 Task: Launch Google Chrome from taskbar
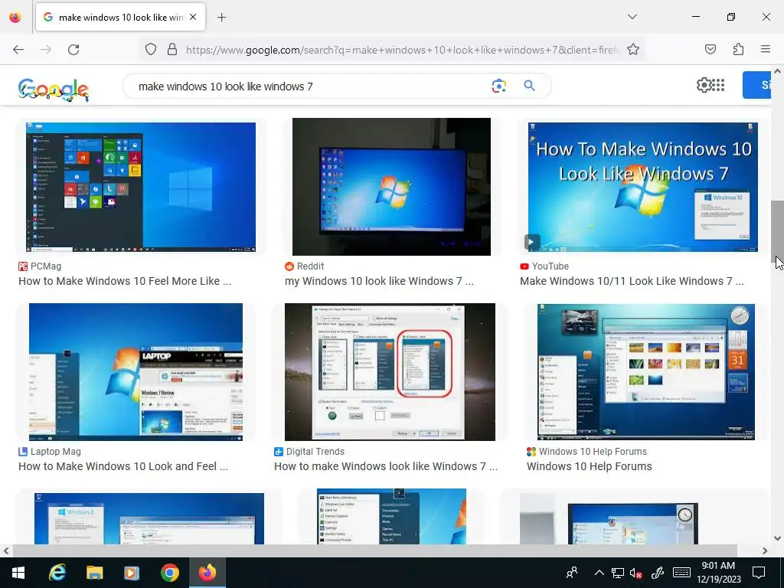click(169, 573)
